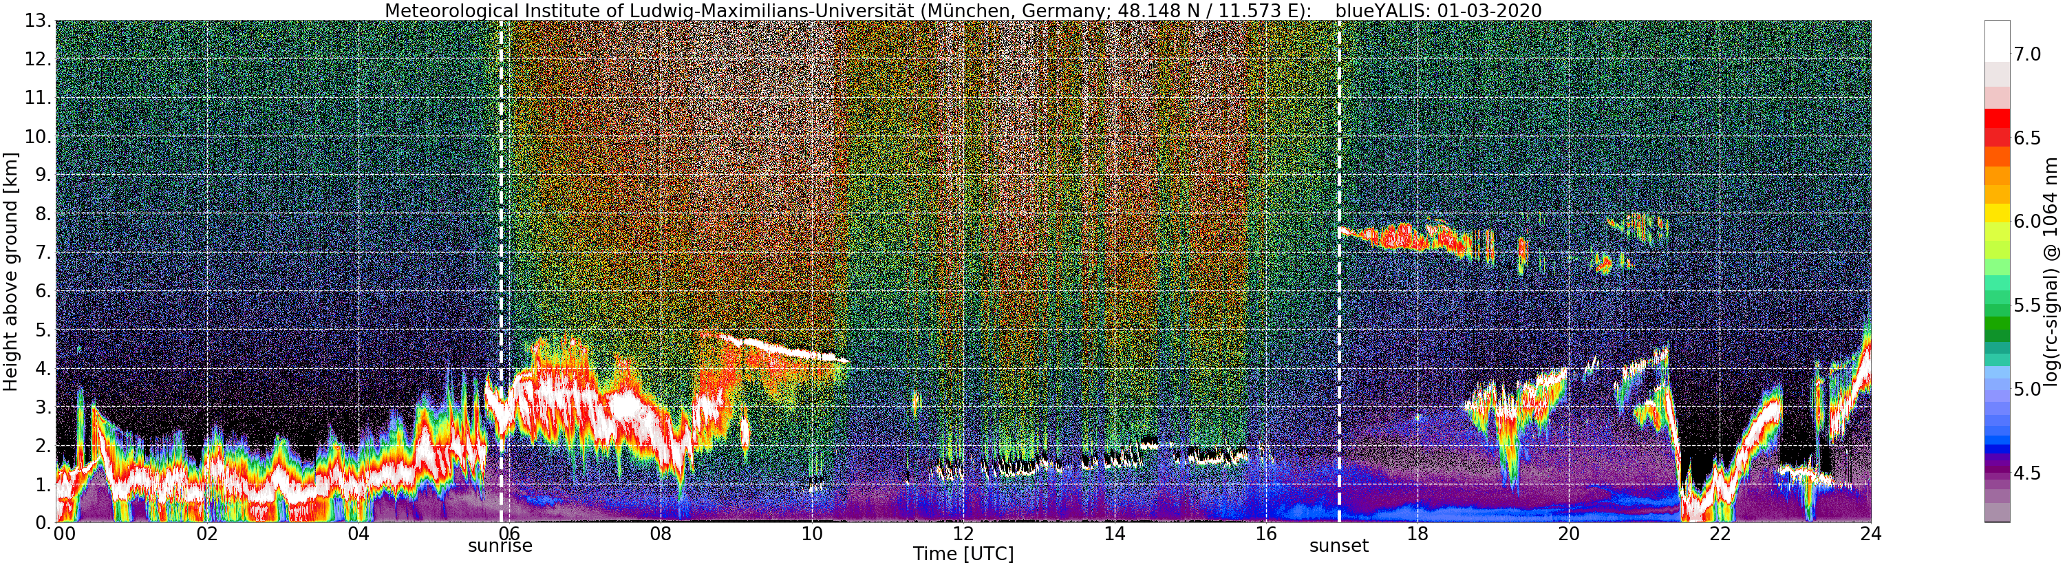Image resolution: width=2065 pixels, height=567 pixels.
Task: Click the 'sunset' label below the axis
Action: coord(1339,546)
